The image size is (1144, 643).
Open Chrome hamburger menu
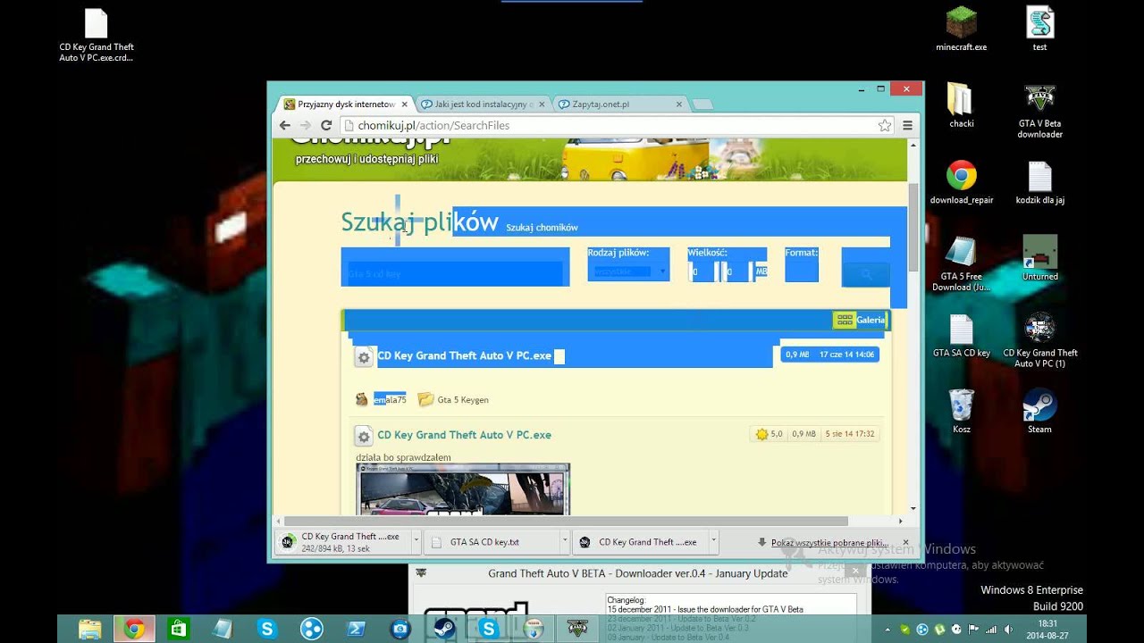click(x=907, y=126)
